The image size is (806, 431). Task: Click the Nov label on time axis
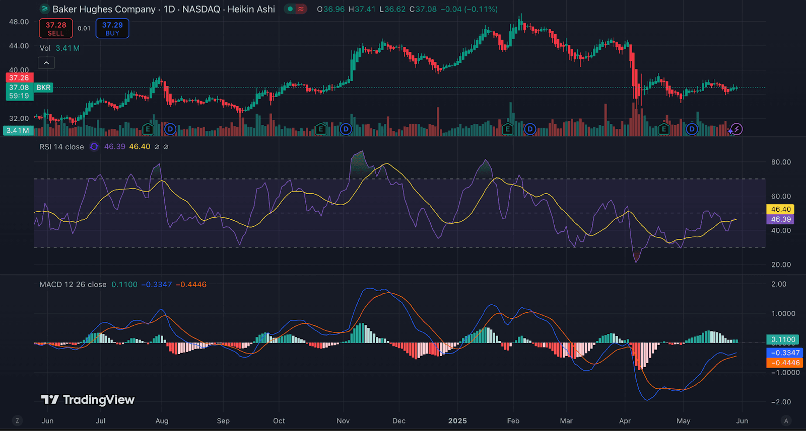pyautogui.click(x=343, y=421)
